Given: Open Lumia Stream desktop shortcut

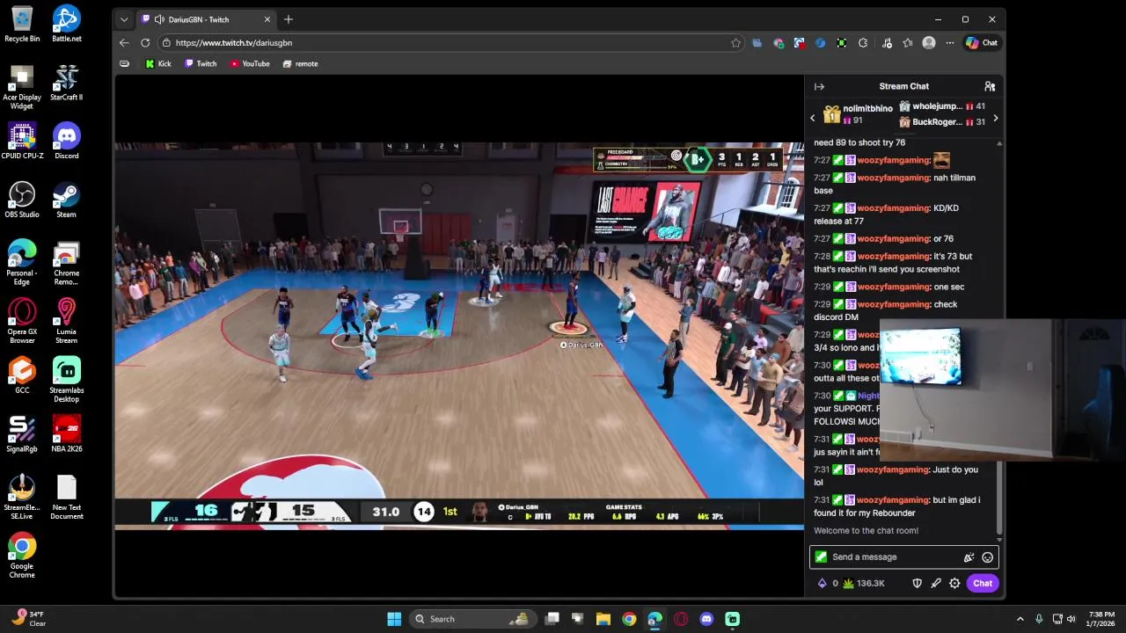Looking at the screenshot, I should [x=66, y=321].
